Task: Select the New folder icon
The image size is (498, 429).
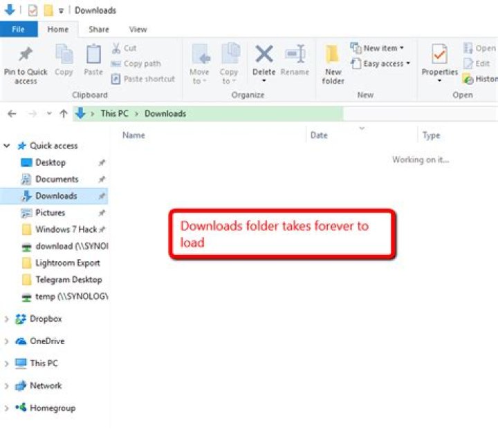Action: (332, 54)
